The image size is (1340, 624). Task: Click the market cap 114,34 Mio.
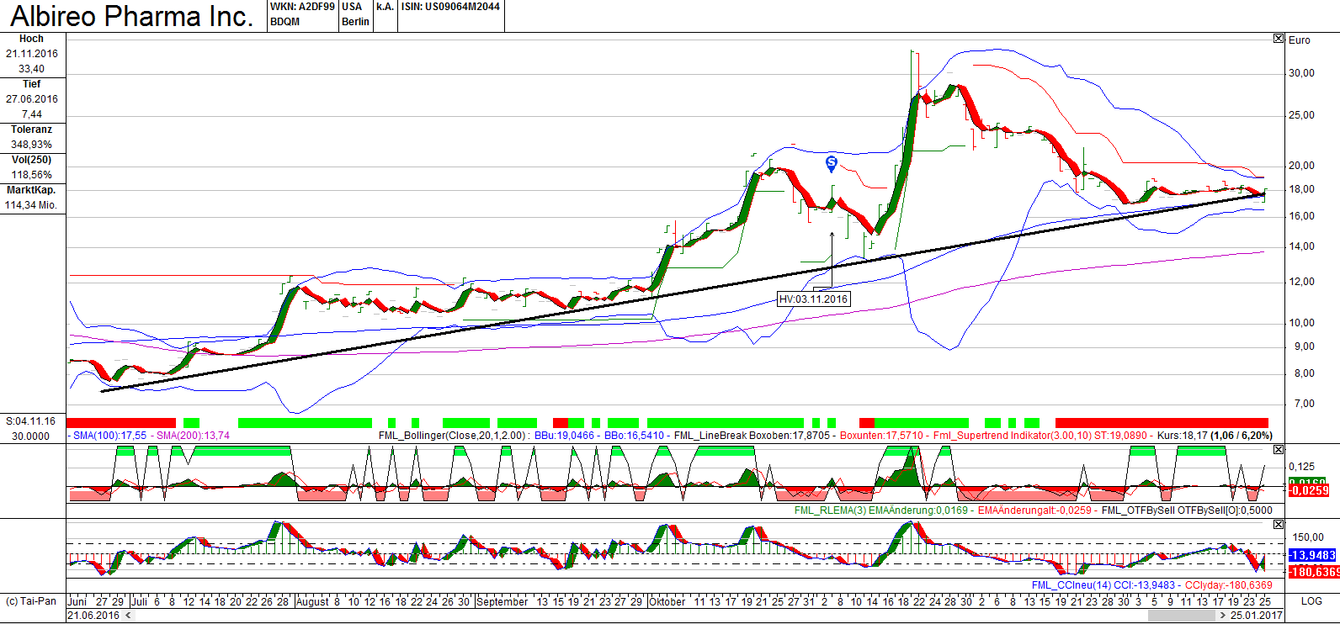click(32, 205)
